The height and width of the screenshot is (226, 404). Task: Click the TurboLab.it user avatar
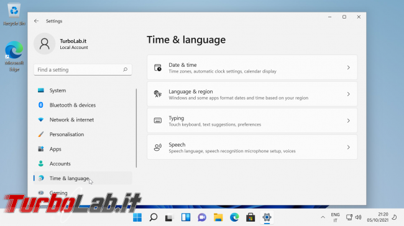click(45, 44)
